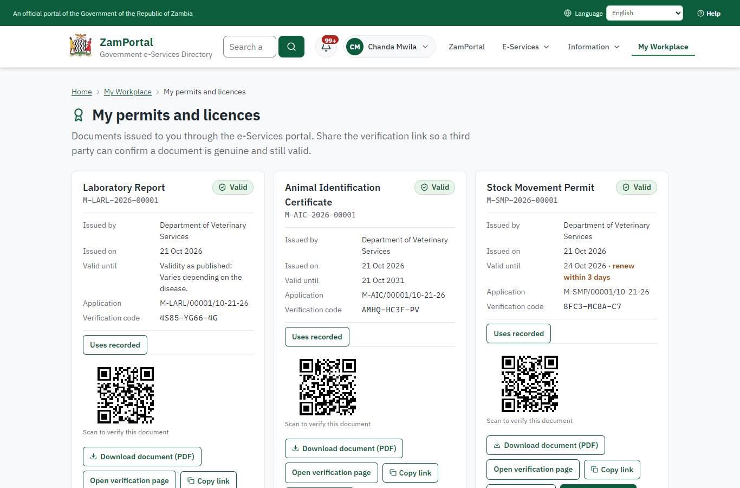
Task: Click the Laboratory Report QR code
Action: tap(126, 395)
